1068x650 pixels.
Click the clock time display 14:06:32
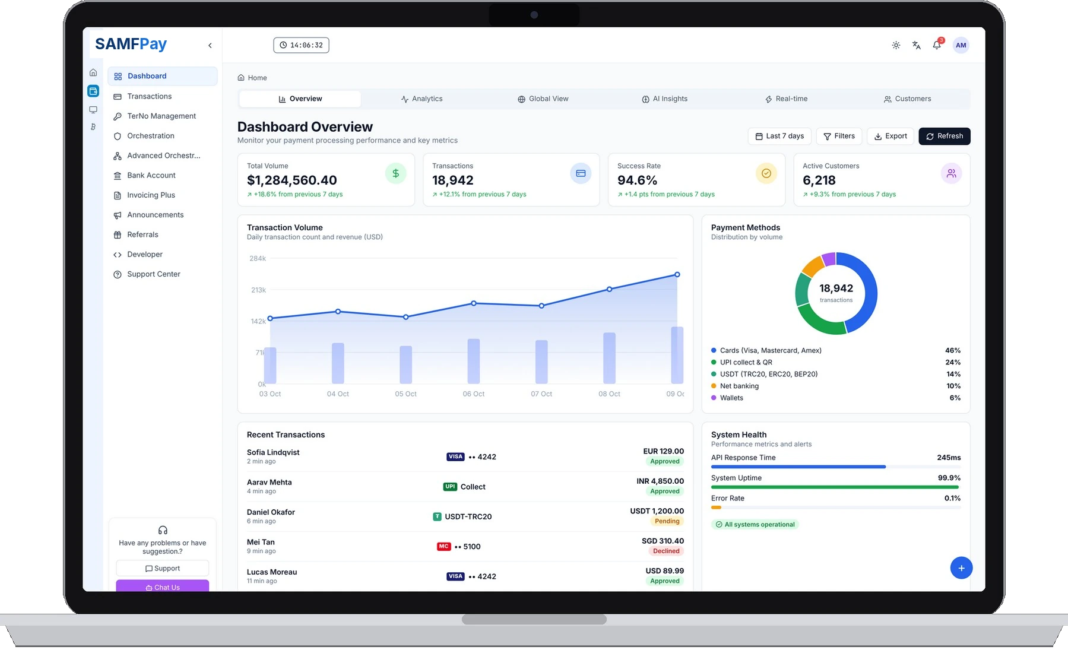click(x=302, y=45)
